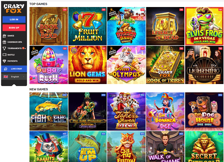Click the blue Log In button
Image resolution: width=224 pixels, height=162 pixels.
(x=14, y=19)
